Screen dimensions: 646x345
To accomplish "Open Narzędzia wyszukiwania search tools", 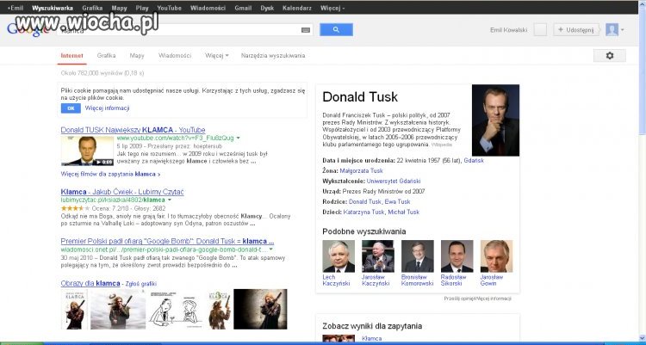I will [273, 56].
